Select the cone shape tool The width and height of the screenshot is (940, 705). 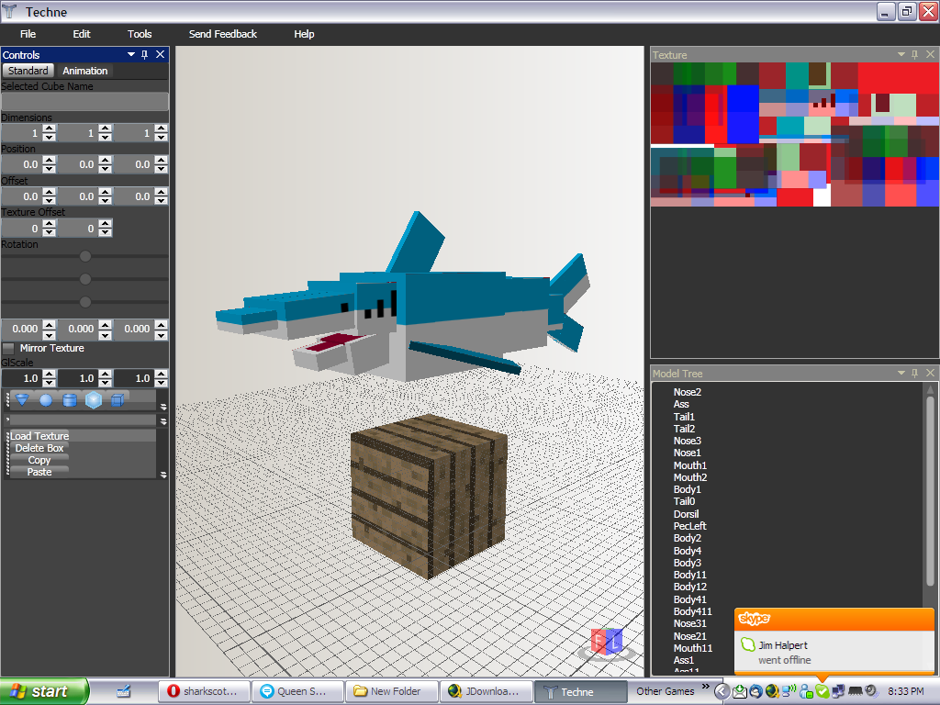(x=21, y=398)
